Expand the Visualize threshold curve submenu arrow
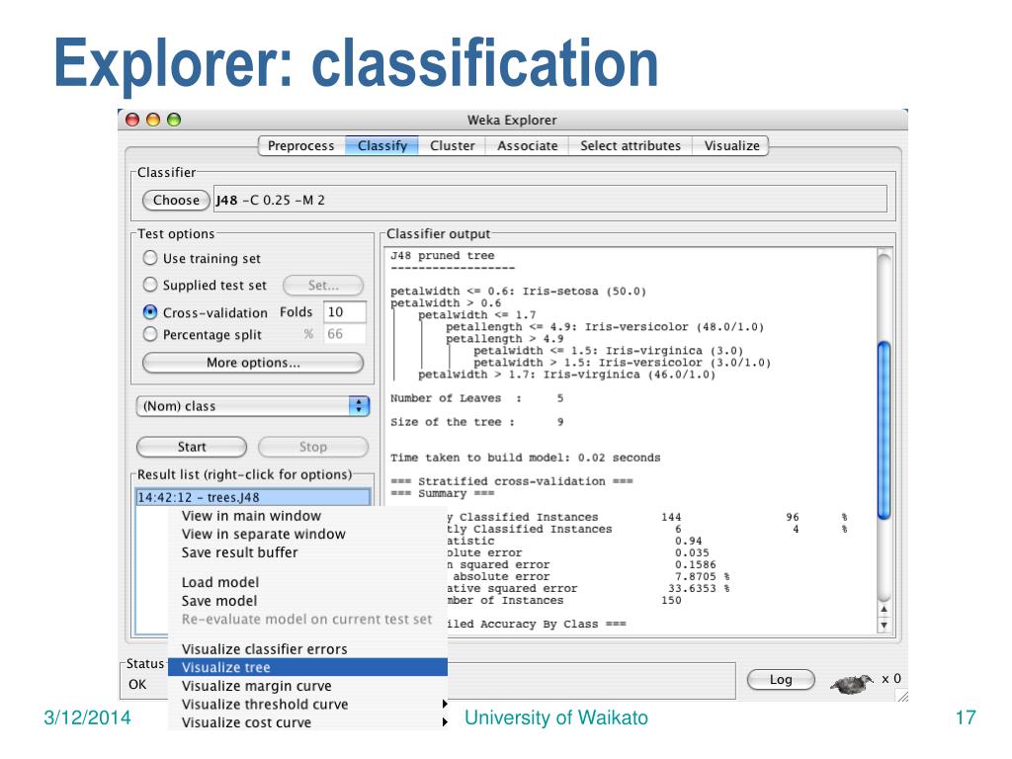 [445, 704]
